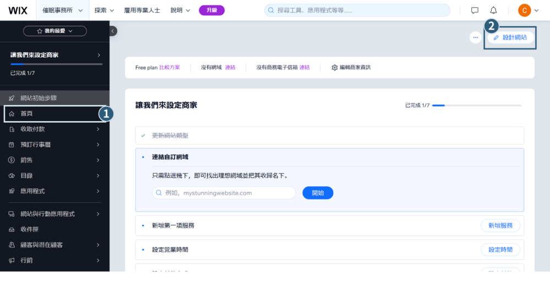The image size is (550, 287).
Task: Go to 首頁 in the sidebar
Action: tap(54, 114)
